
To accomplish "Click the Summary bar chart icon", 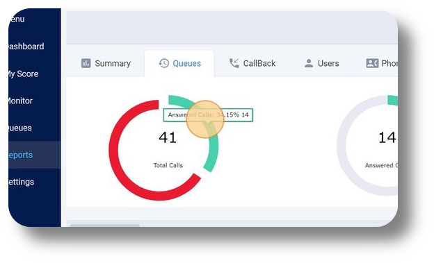I will 86,63.
